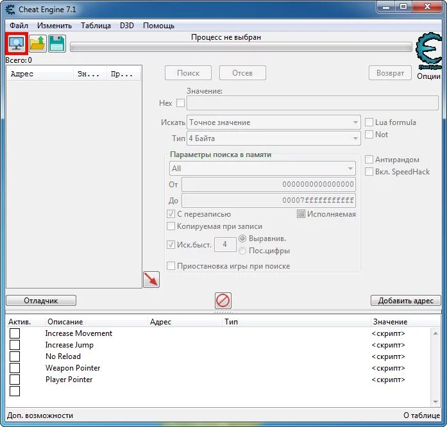
Task: Activate the No Reload script checkbox
Action: tap(15, 356)
